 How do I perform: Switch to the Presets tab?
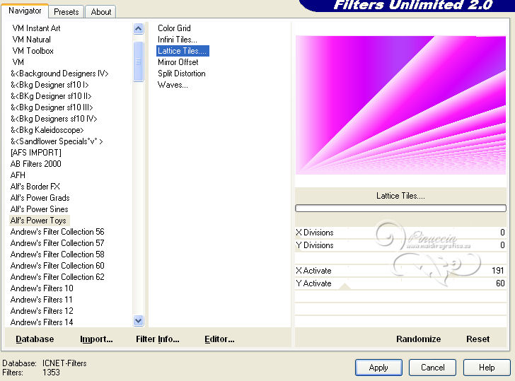(x=66, y=12)
